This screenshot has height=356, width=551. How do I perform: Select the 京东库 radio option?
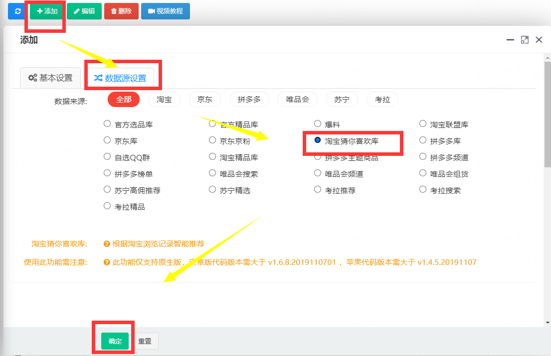[x=107, y=140]
